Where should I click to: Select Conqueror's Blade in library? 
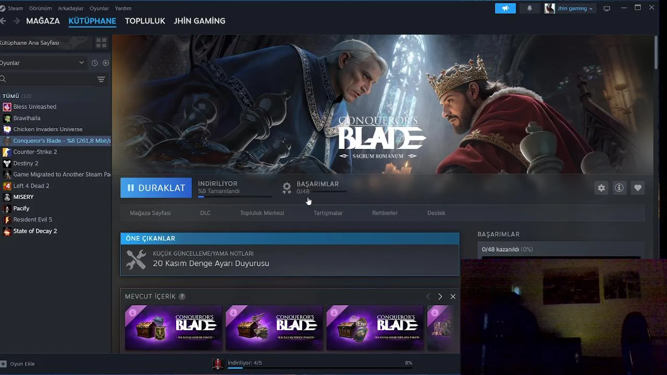tap(55, 141)
